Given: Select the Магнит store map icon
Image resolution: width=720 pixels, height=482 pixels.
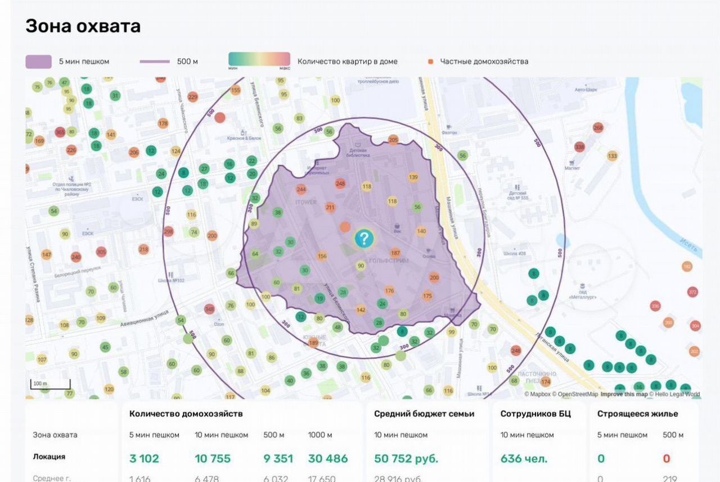Looking at the screenshot, I should pos(572,164).
